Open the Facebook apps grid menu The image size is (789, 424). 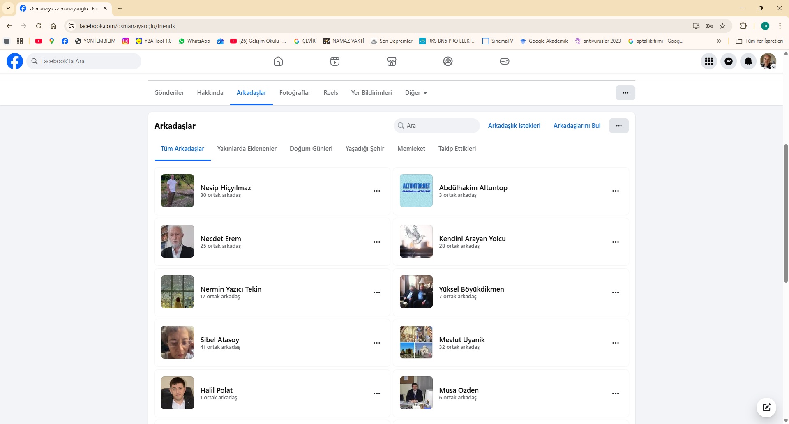click(709, 61)
